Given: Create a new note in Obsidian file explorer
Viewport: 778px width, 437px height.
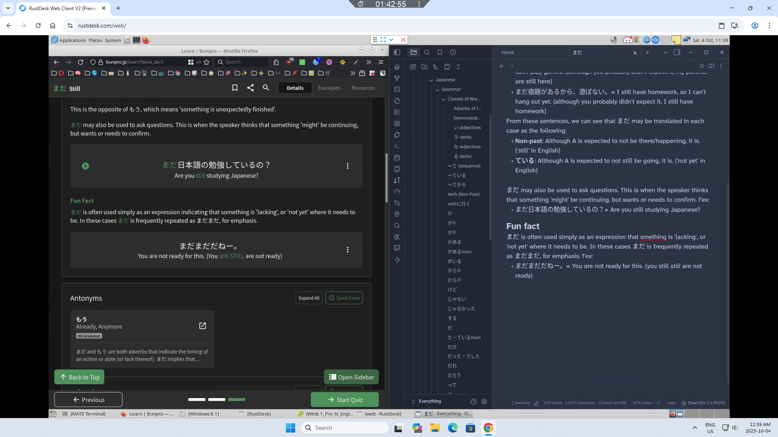Looking at the screenshot, I should coord(413,67).
